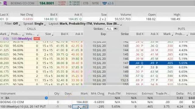195x109 pixels.
Task: Click the 100 (Weeklys) 10 JUL 20 147 PUT row
Action: coord(97,107)
